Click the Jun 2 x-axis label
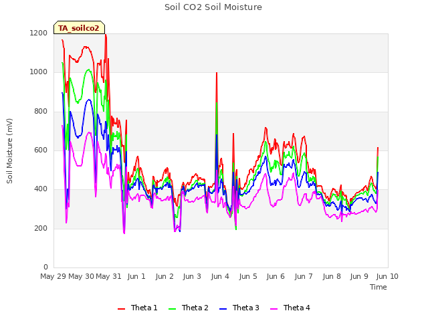The height and width of the screenshot is (321, 428). click(x=165, y=276)
